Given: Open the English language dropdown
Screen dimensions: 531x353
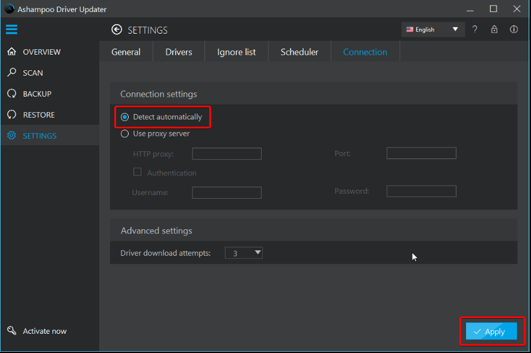Looking at the screenshot, I should pyautogui.click(x=432, y=29).
